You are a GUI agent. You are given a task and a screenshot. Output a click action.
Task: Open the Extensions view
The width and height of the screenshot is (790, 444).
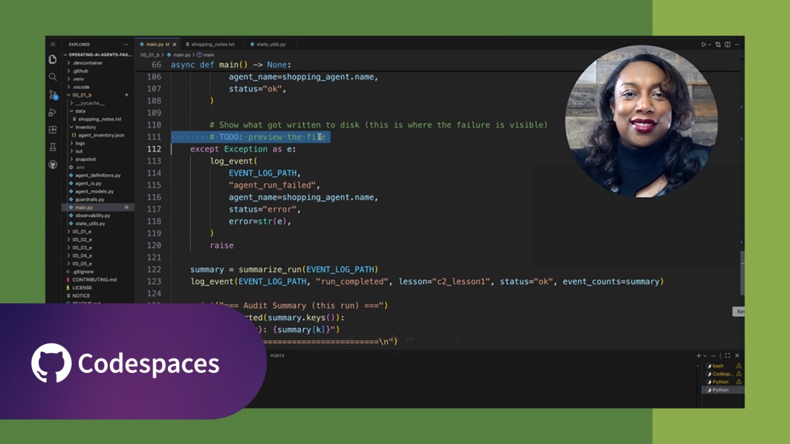[x=53, y=130]
